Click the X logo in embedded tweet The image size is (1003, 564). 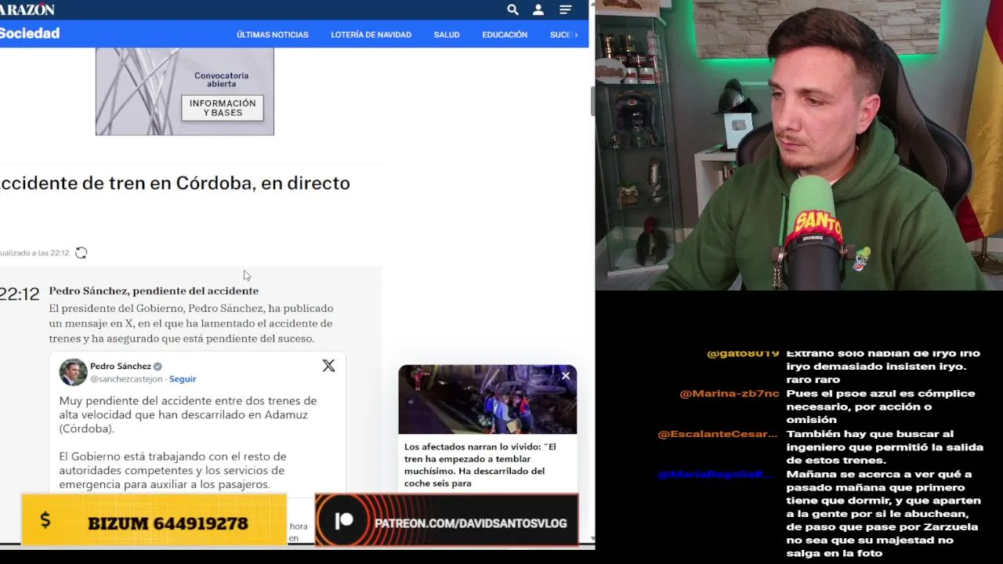click(328, 366)
